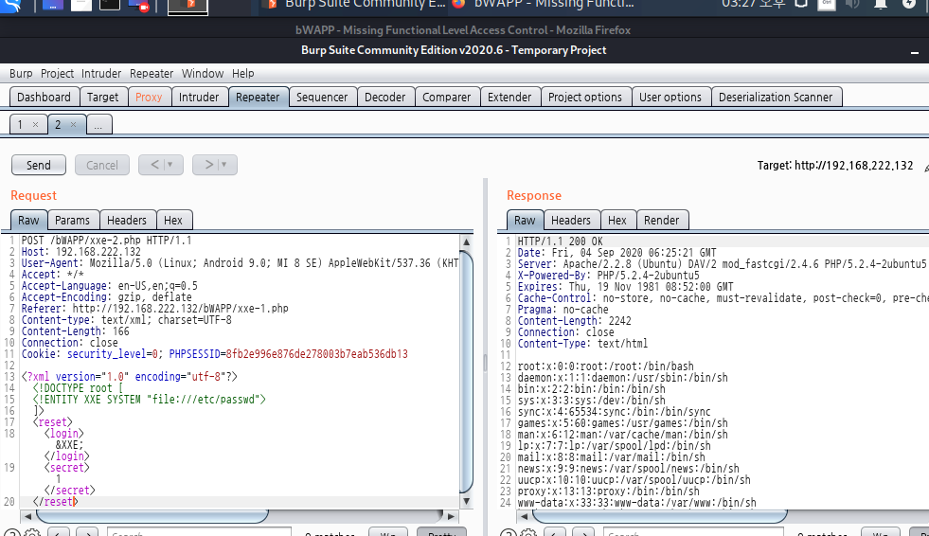Click the ENTITY XXE SYSTEM file:///etc/passwd line
Image resolution: width=929 pixels, height=536 pixels.
(150, 400)
